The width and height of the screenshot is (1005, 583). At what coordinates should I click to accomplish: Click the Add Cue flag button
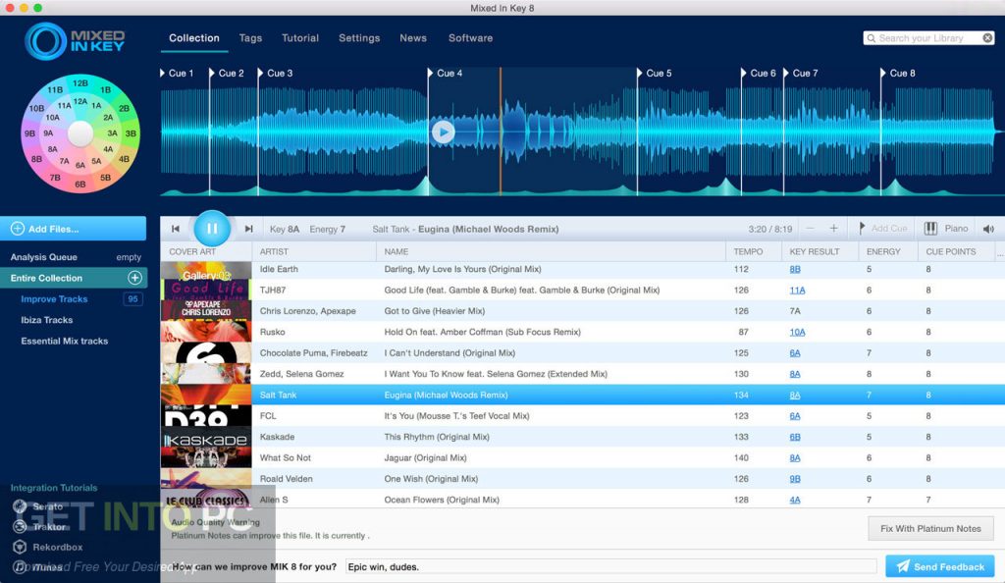coord(883,229)
